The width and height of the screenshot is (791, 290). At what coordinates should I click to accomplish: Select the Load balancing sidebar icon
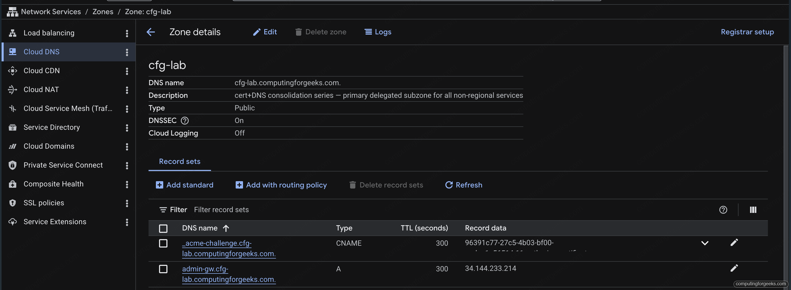[12, 33]
